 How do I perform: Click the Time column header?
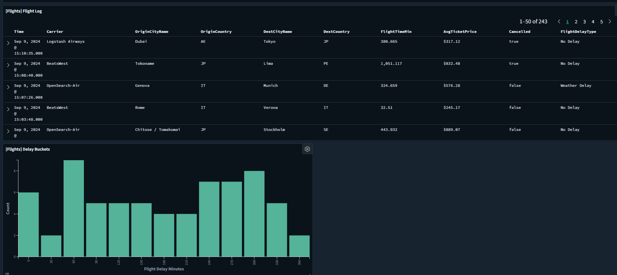pyautogui.click(x=19, y=32)
